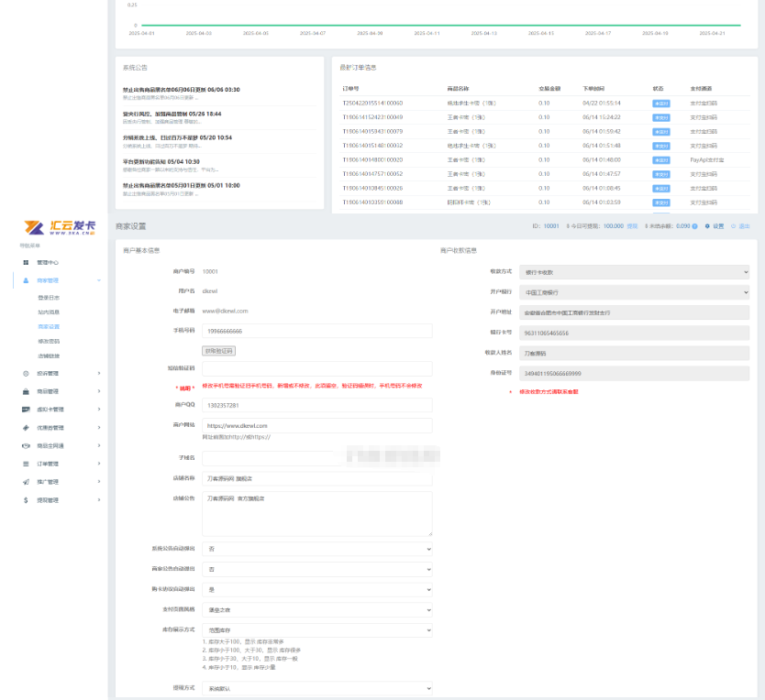Open the 收款方式 dropdown
765x700 pixels.
click(x=635, y=272)
